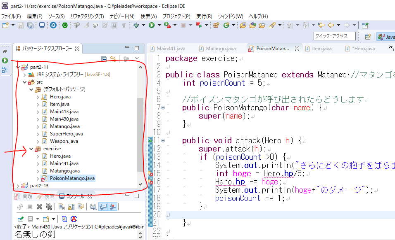Collapse the exercise package node
The width and height of the screenshot is (395, 240).
[x=31, y=149]
